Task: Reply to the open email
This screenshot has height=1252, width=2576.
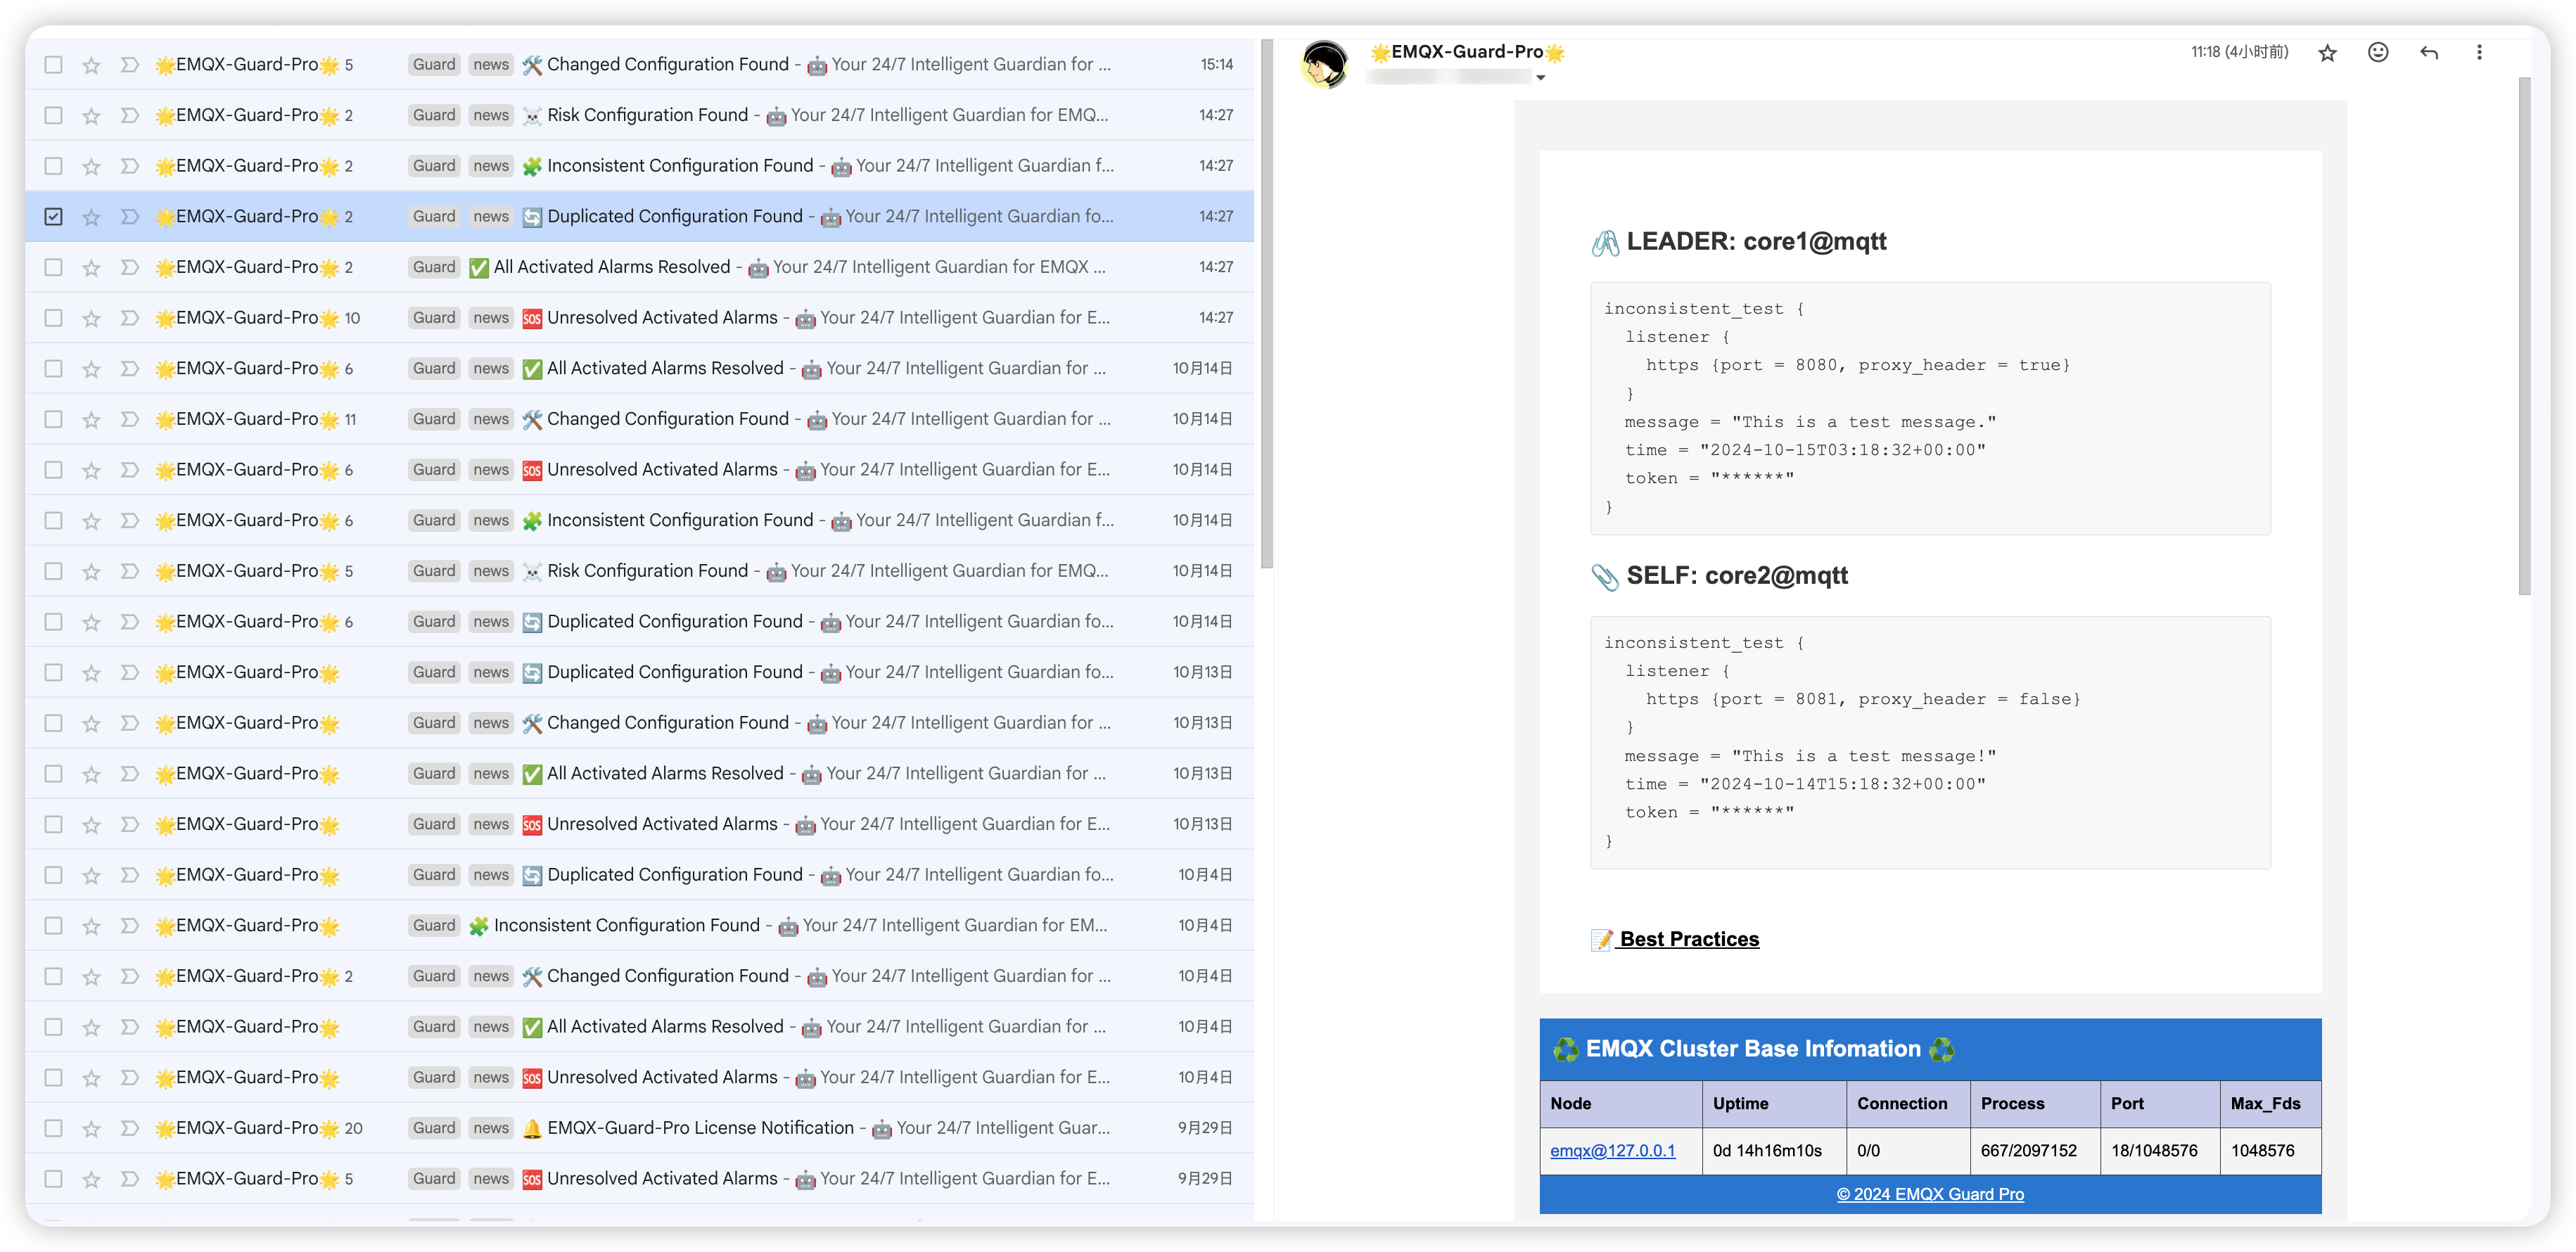Action: [x=2429, y=53]
